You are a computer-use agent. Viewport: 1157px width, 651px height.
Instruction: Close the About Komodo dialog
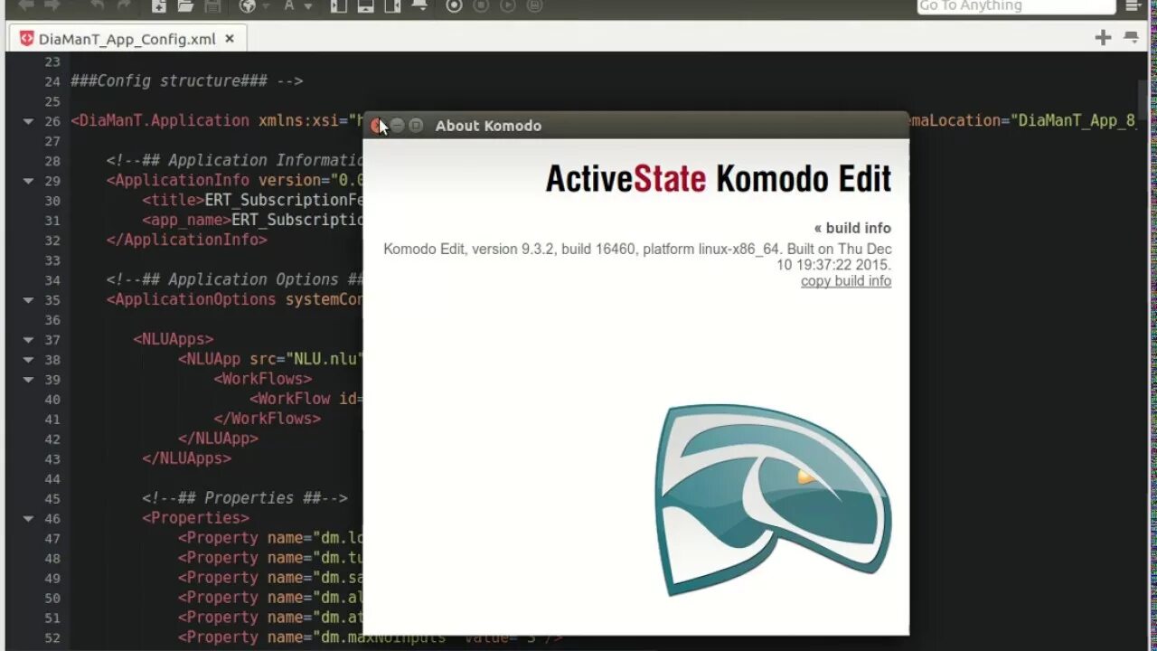click(378, 126)
